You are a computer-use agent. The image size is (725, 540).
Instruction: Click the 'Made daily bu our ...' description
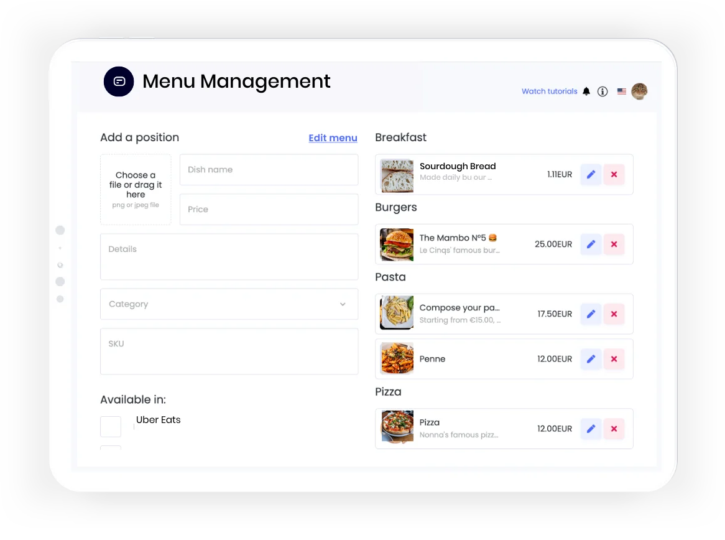455,177
